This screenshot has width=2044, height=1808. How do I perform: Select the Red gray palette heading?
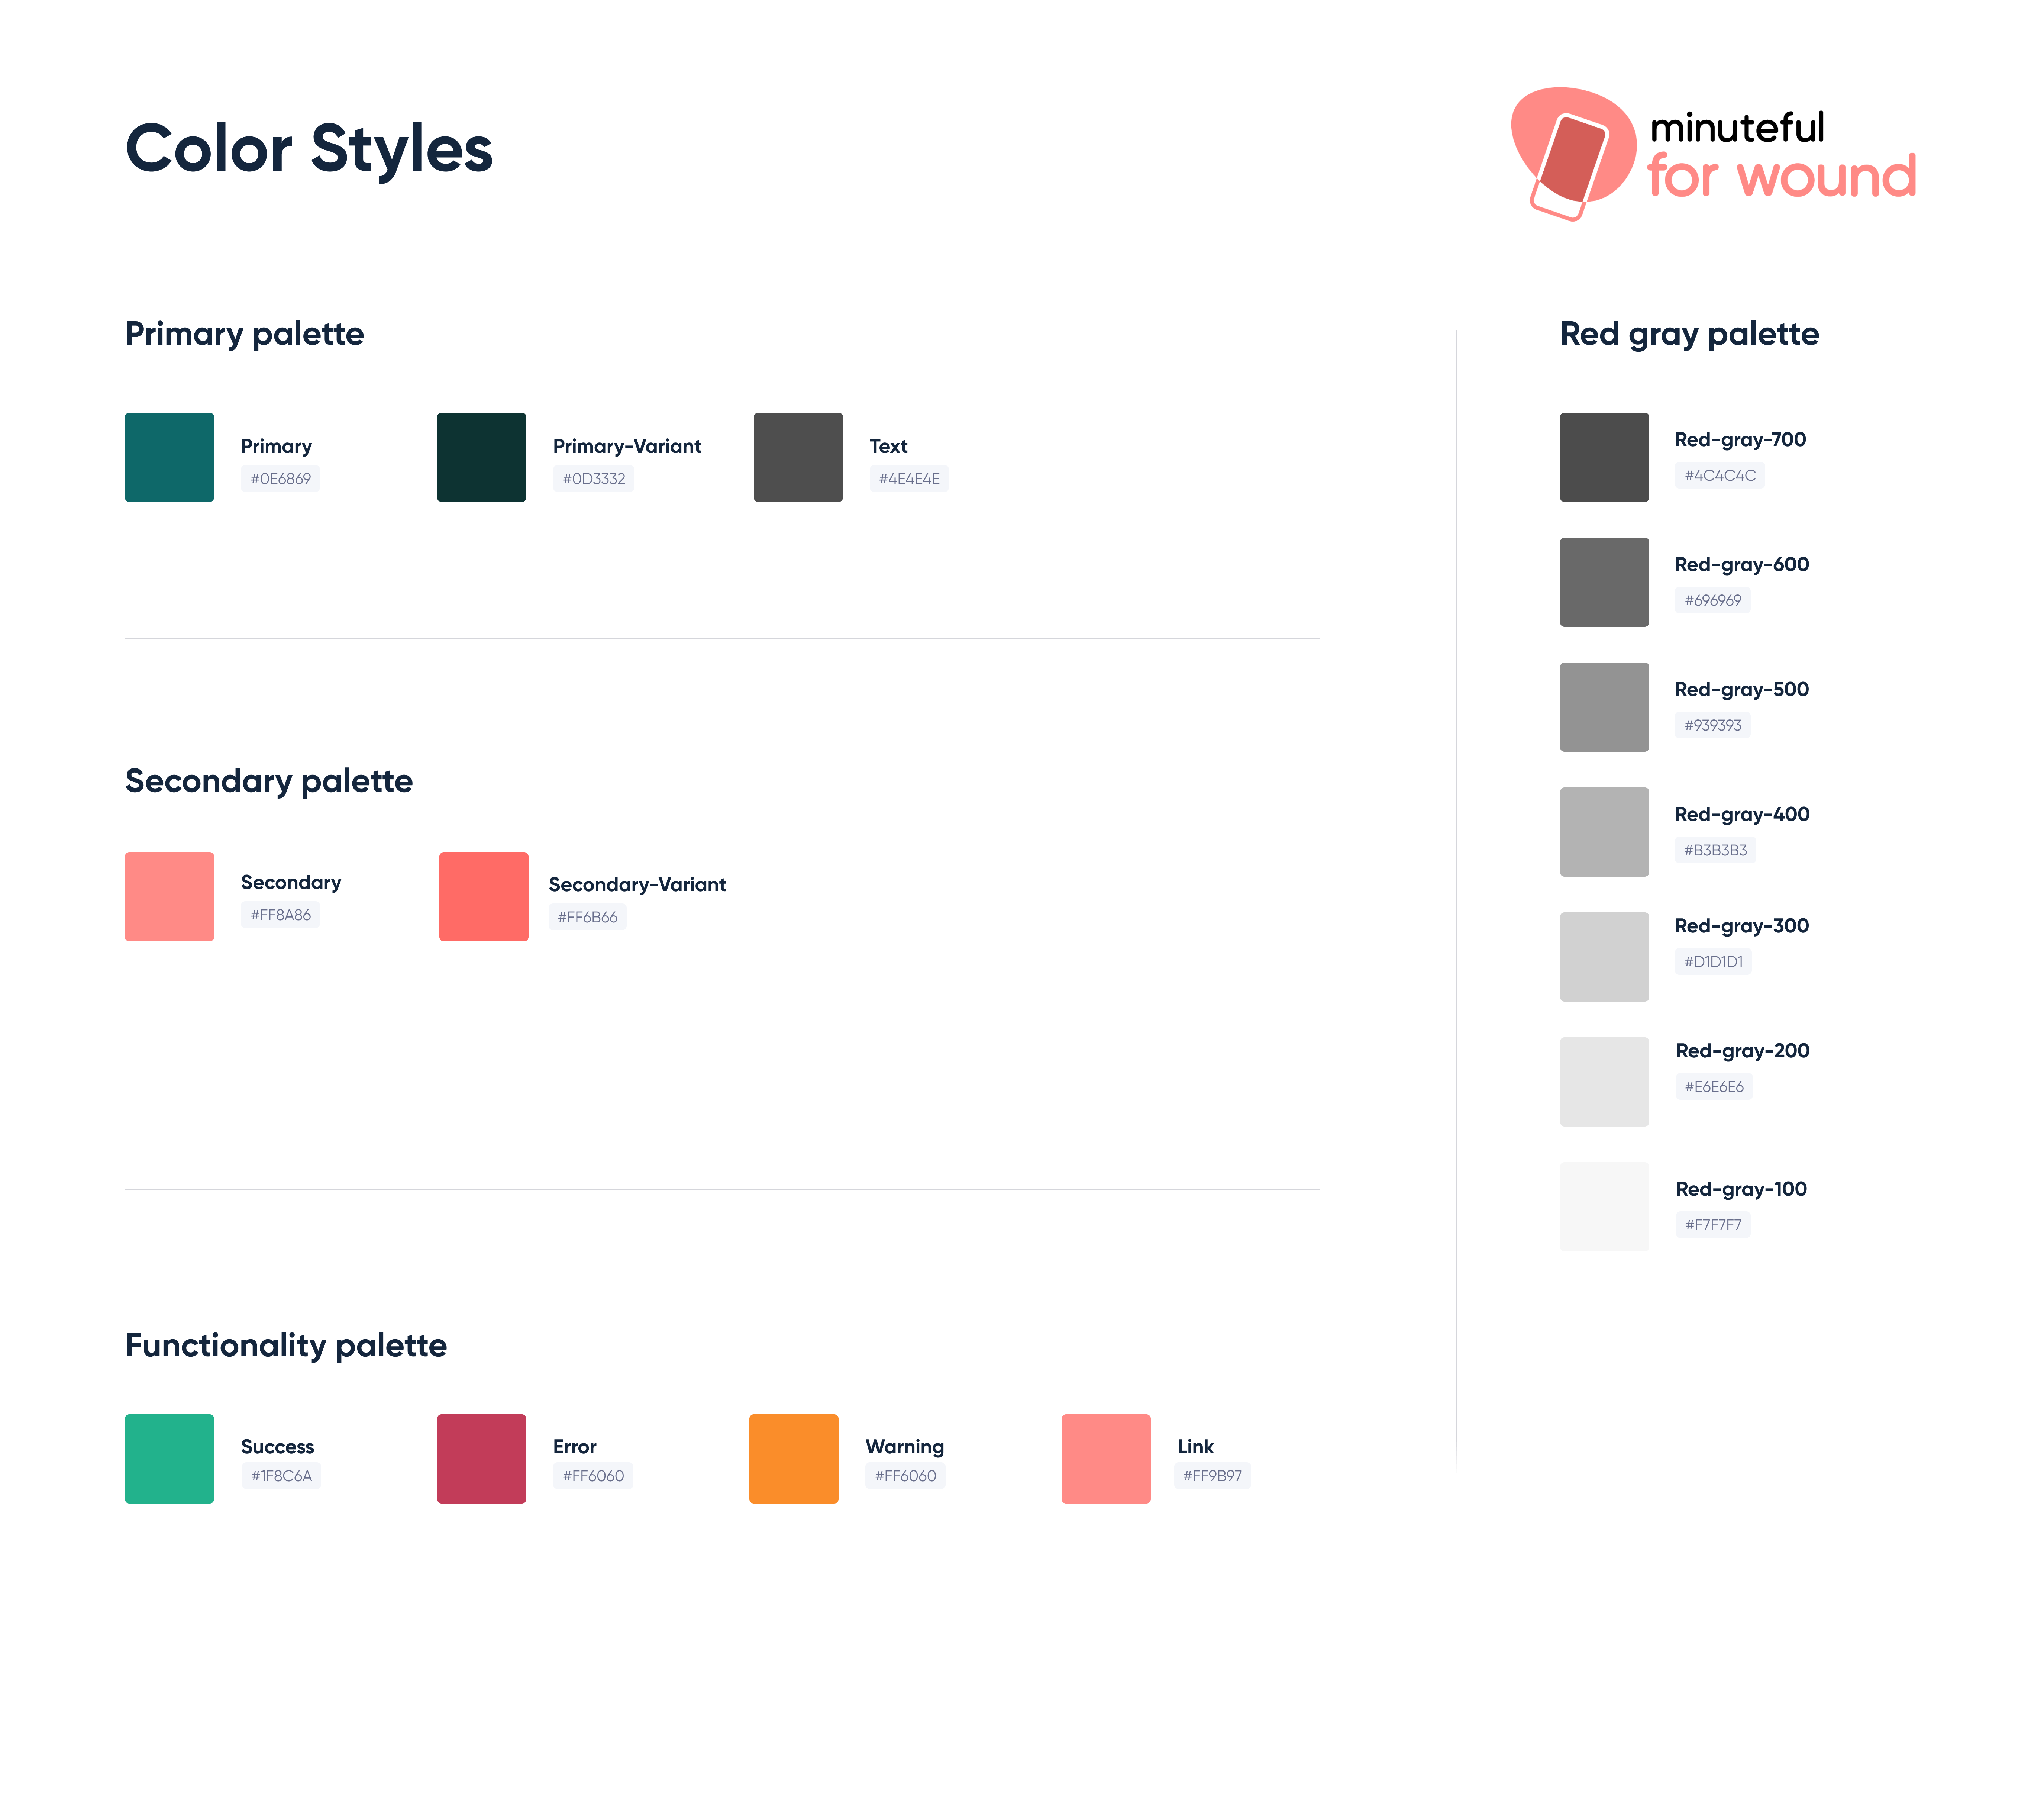1689,334
